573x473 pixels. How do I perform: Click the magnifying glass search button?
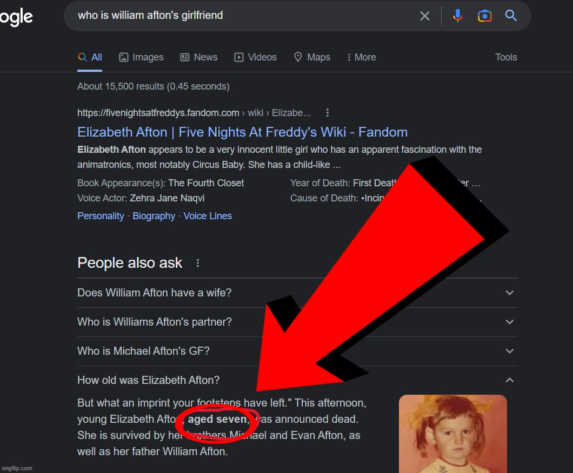tap(511, 16)
